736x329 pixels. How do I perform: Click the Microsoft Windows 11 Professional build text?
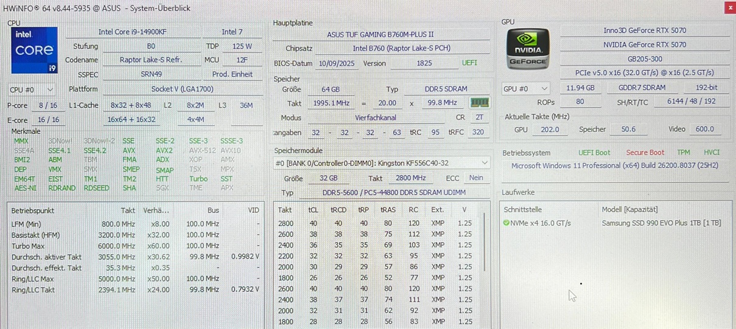pyautogui.click(x=614, y=165)
